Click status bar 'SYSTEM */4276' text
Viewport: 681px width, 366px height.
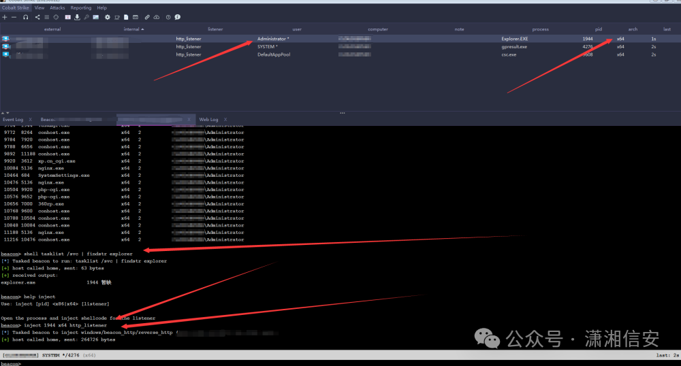coord(61,355)
